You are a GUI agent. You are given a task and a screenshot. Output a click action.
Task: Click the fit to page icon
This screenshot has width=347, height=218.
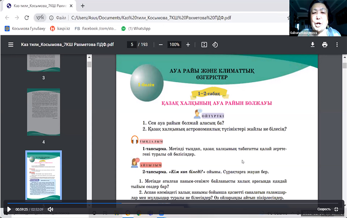tap(204, 44)
